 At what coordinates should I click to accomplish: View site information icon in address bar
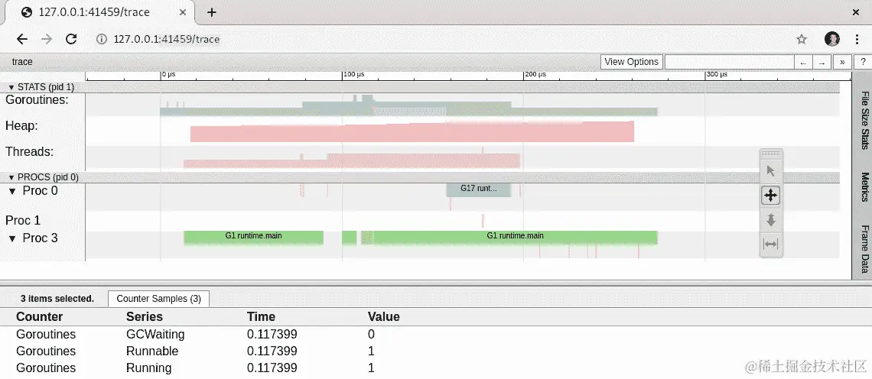pyautogui.click(x=101, y=39)
